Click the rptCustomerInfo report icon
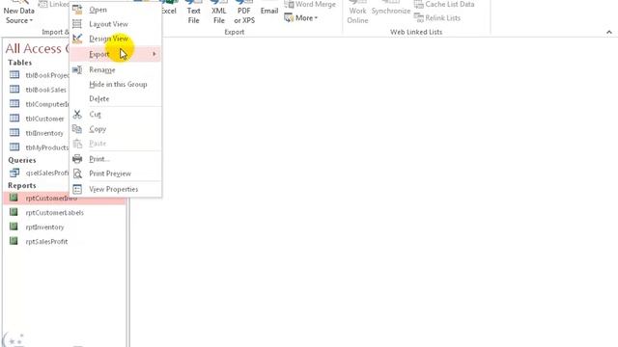618x347 pixels. click(x=14, y=198)
